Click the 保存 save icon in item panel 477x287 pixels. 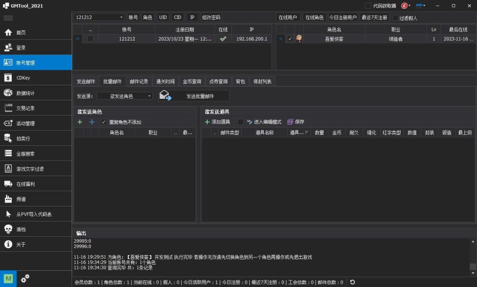tap(291, 122)
